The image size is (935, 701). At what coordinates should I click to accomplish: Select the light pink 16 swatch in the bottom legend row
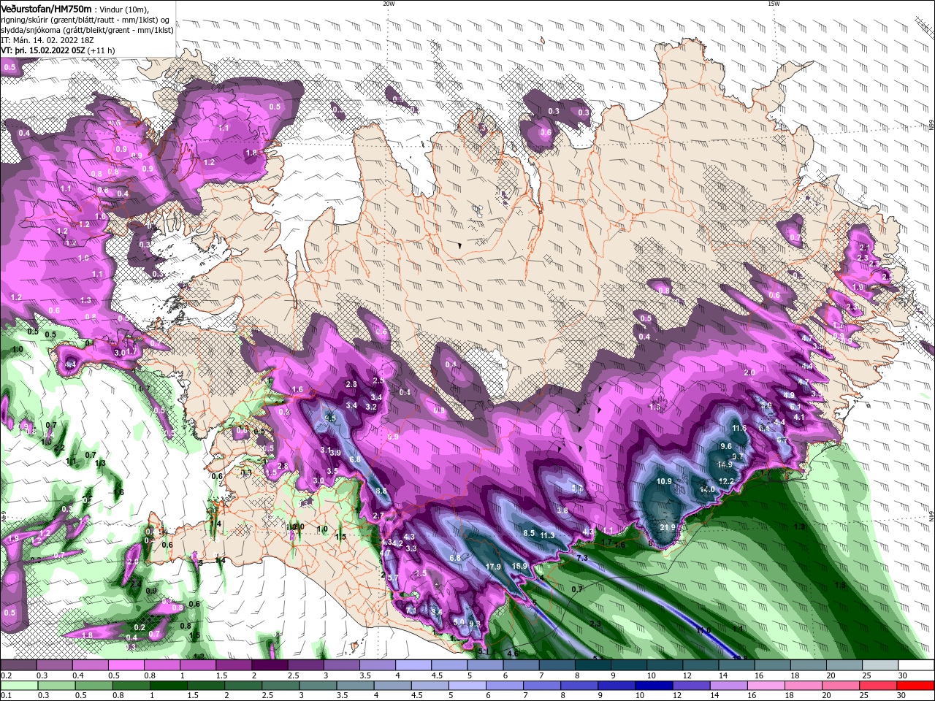click(766, 686)
